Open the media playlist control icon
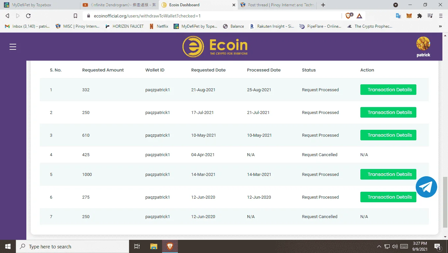The width and height of the screenshot is (448, 253). (430, 16)
